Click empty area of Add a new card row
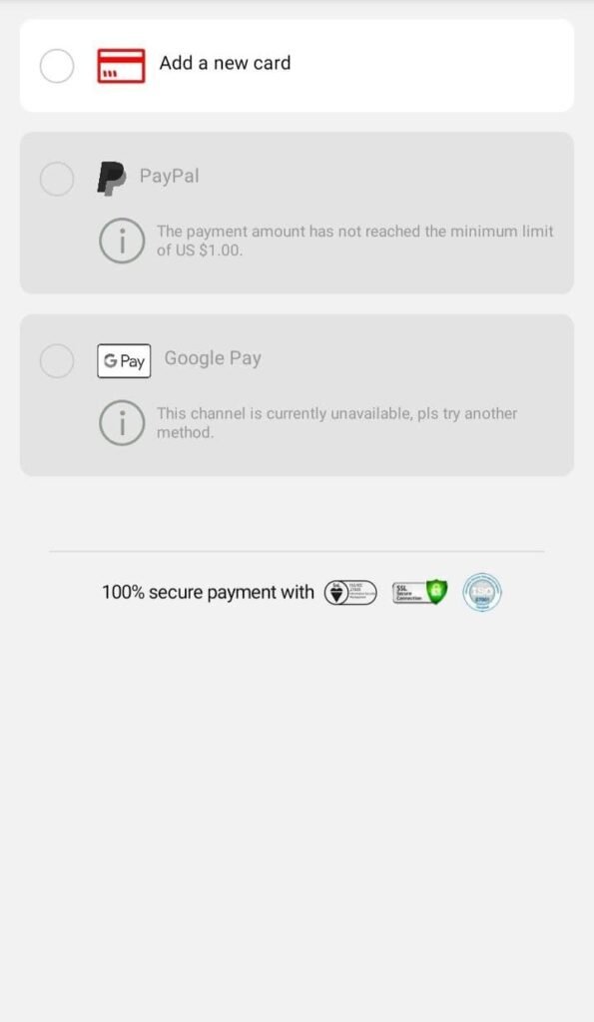The width and height of the screenshot is (594, 1022). (x=430, y=65)
